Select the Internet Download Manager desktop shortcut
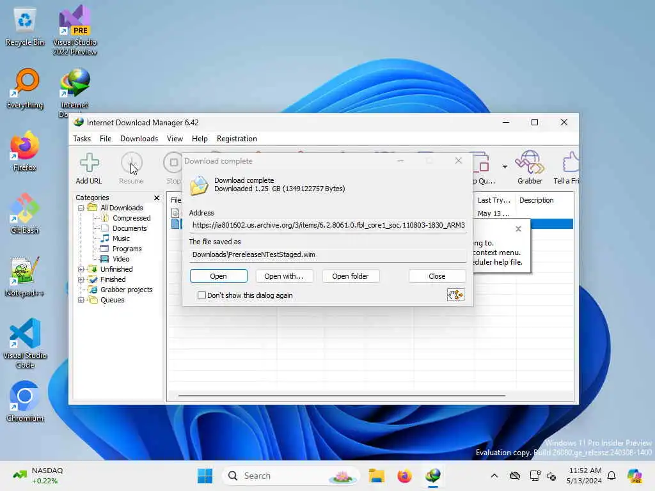This screenshot has width=655, height=491. (75, 93)
